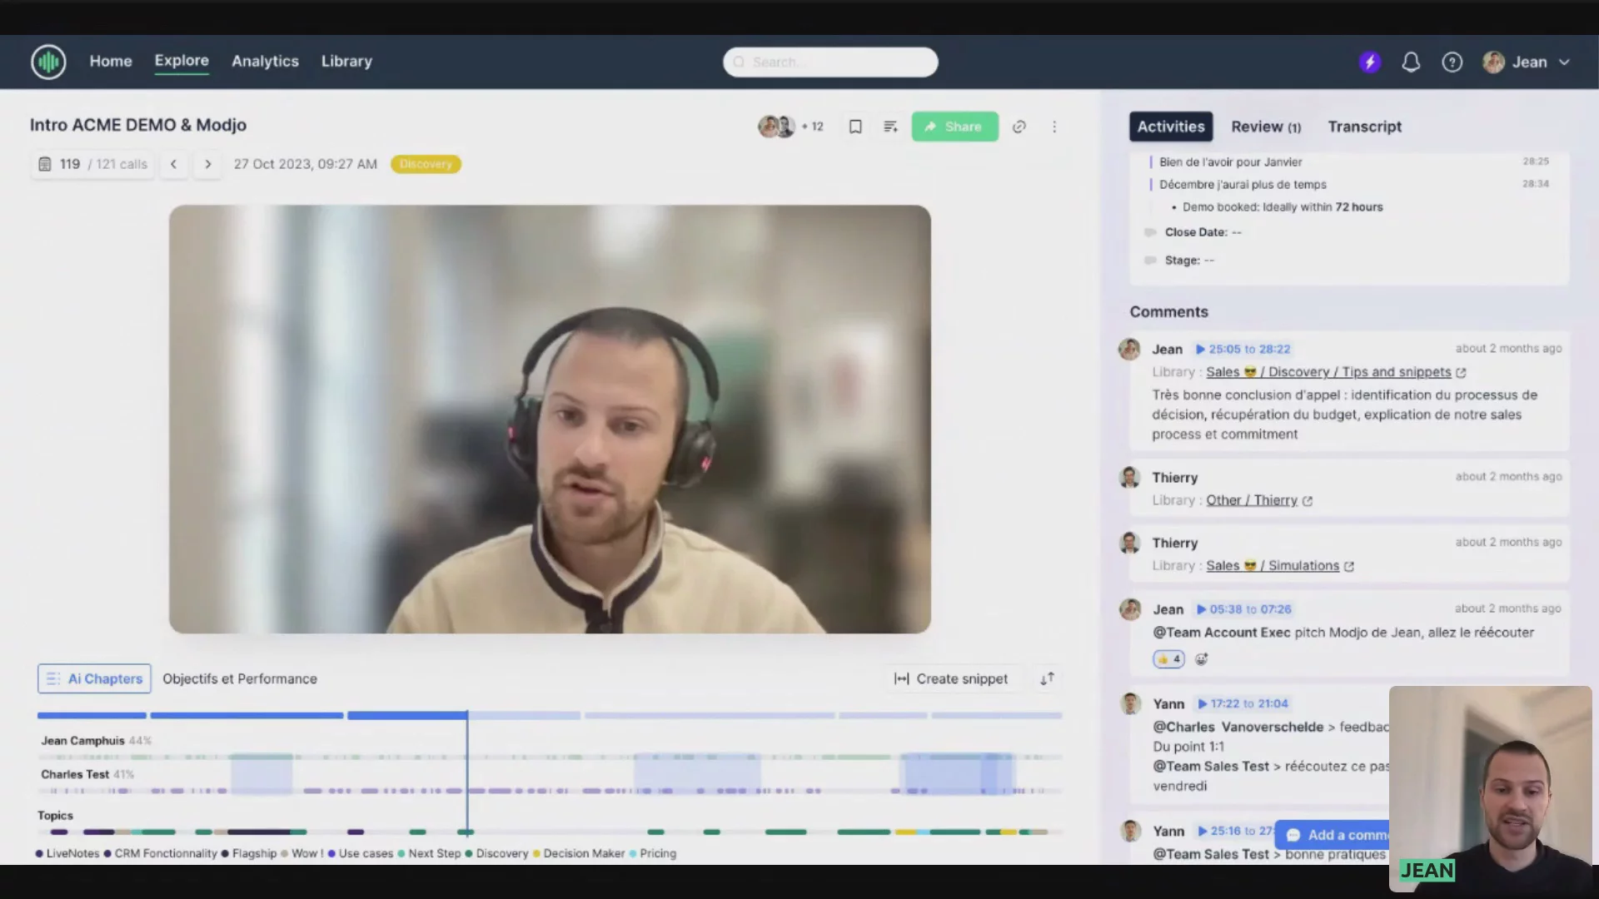1599x899 pixels.
Task: Open the notifications bell
Action: point(1411,62)
